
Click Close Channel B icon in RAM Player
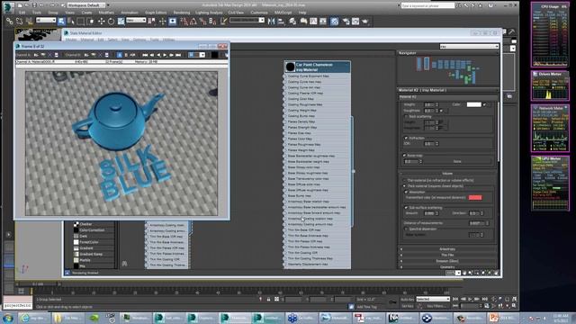pyautogui.click(x=100, y=55)
